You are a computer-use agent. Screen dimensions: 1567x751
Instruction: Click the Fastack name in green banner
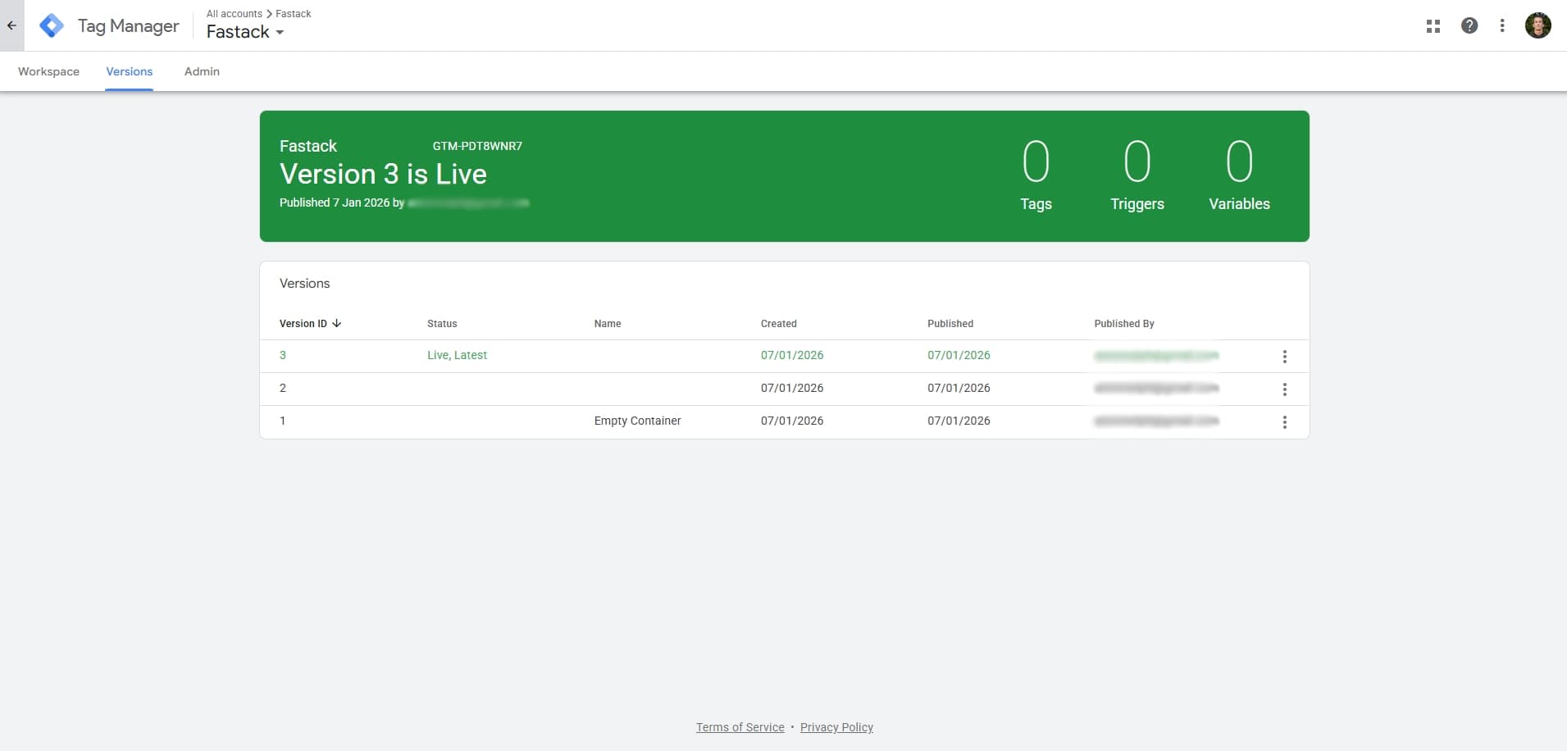pos(308,146)
